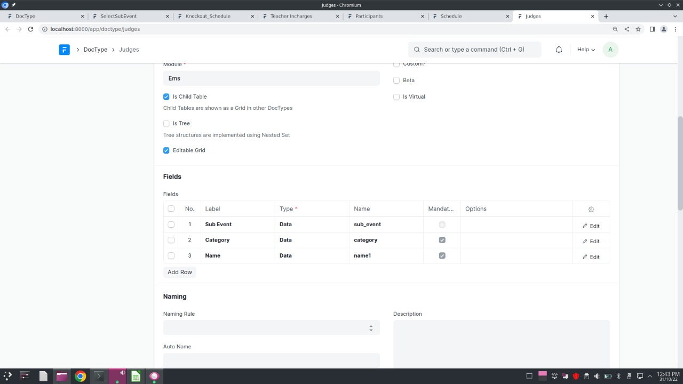Open grid settings gear in Fields table
Image resolution: width=683 pixels, height=384 pixels.
click(591, 209)
